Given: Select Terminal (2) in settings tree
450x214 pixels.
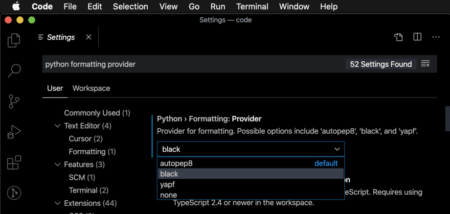Looking at the screenshot, I should click(88, 190).
